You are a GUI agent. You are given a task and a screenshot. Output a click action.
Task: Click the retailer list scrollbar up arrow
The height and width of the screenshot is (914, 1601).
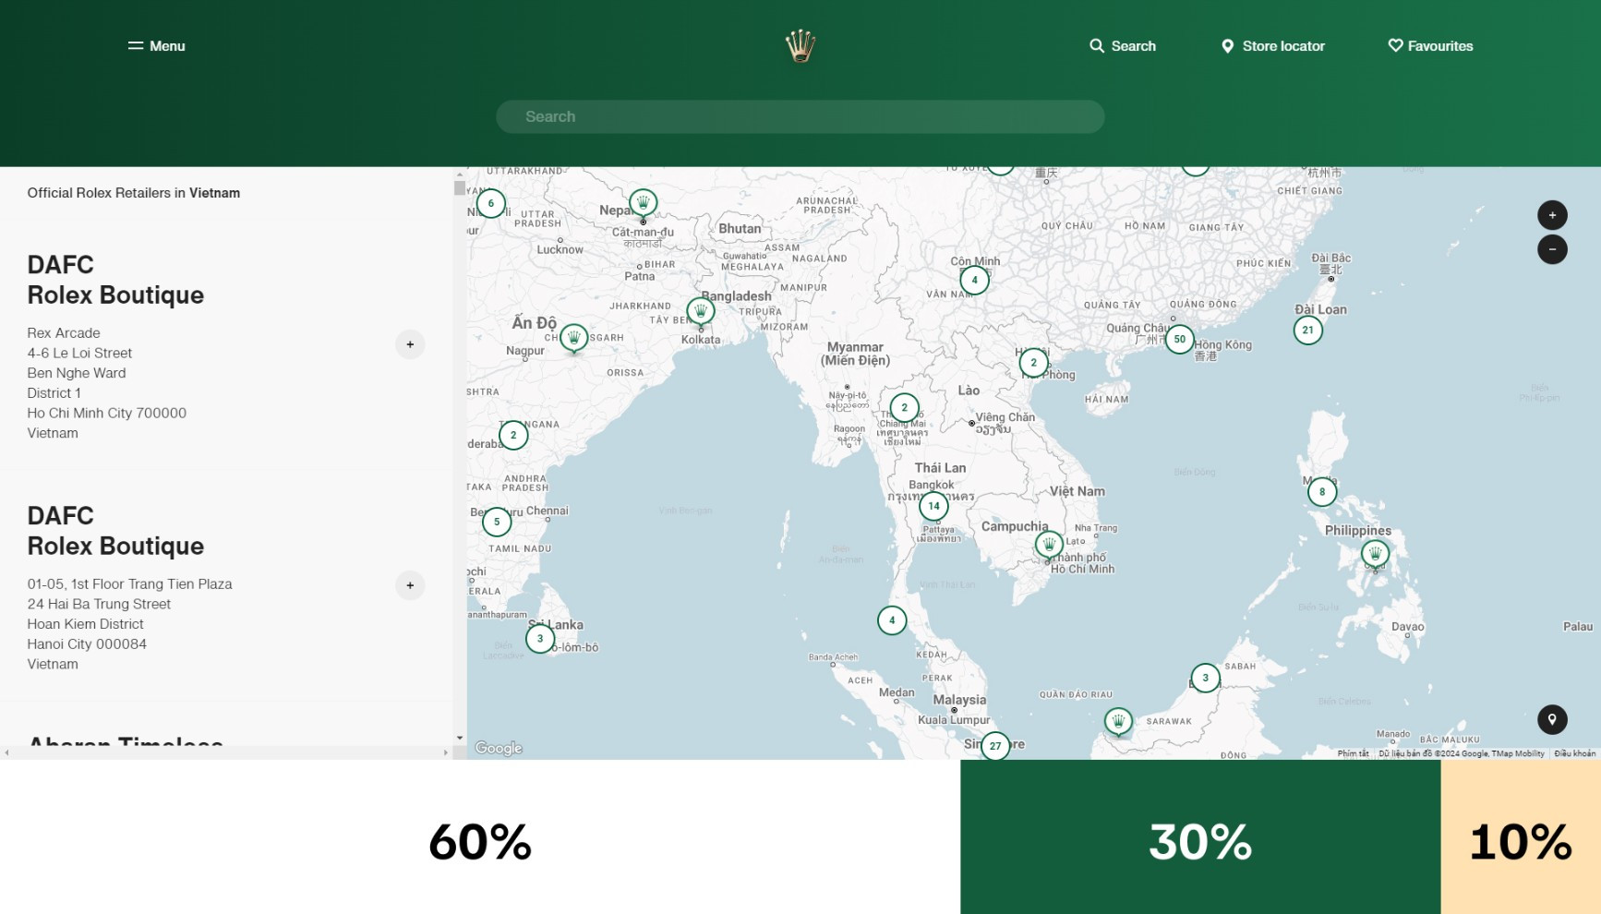[460, 174]
